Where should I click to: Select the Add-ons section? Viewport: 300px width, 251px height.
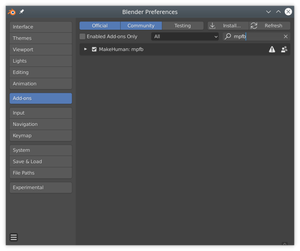pyautogui.click(x=41, y=98)
